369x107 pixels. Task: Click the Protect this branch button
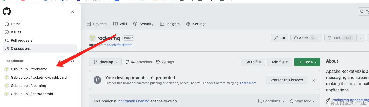point(287,80)
